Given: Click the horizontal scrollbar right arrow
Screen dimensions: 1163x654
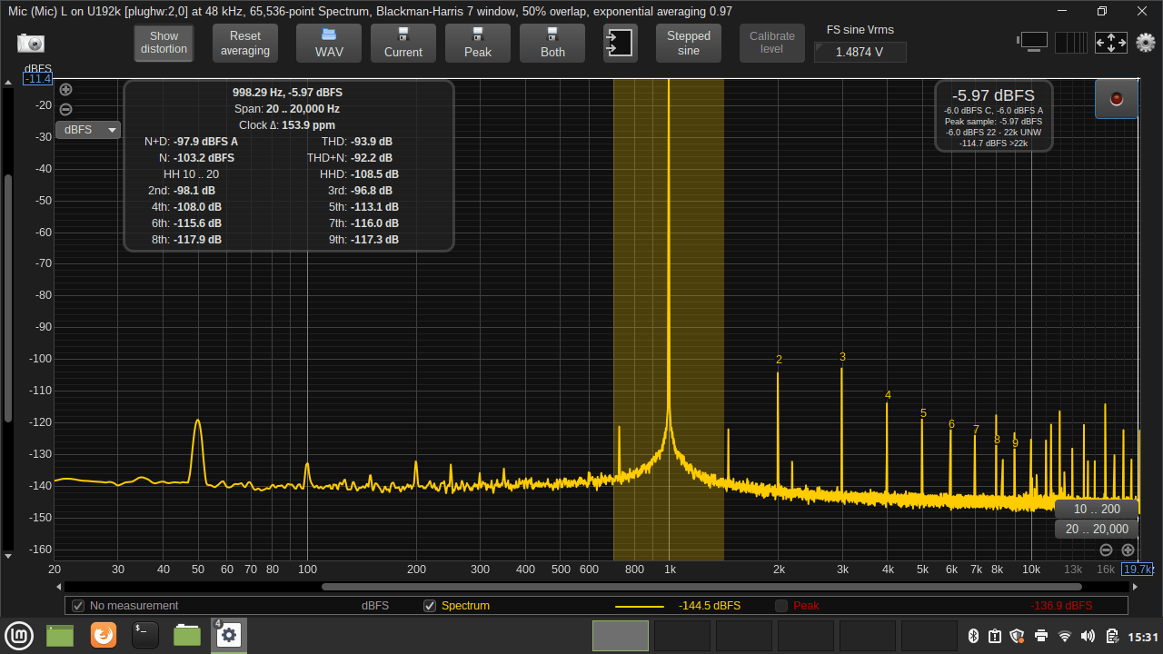Looking at the screenshot, I should (1134, 587).
